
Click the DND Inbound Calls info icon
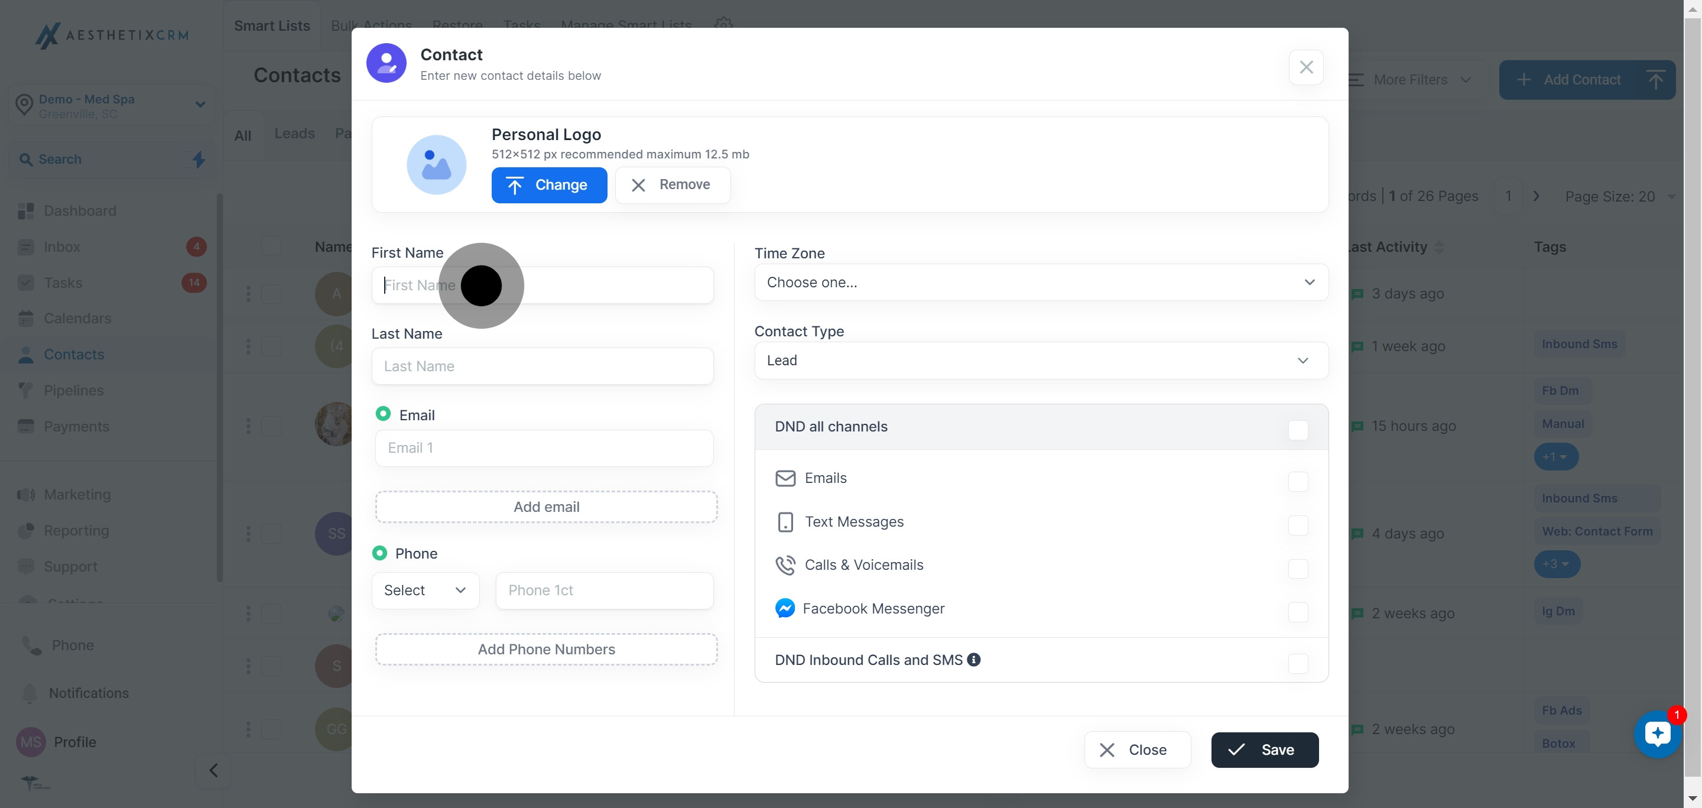point(973,660)
